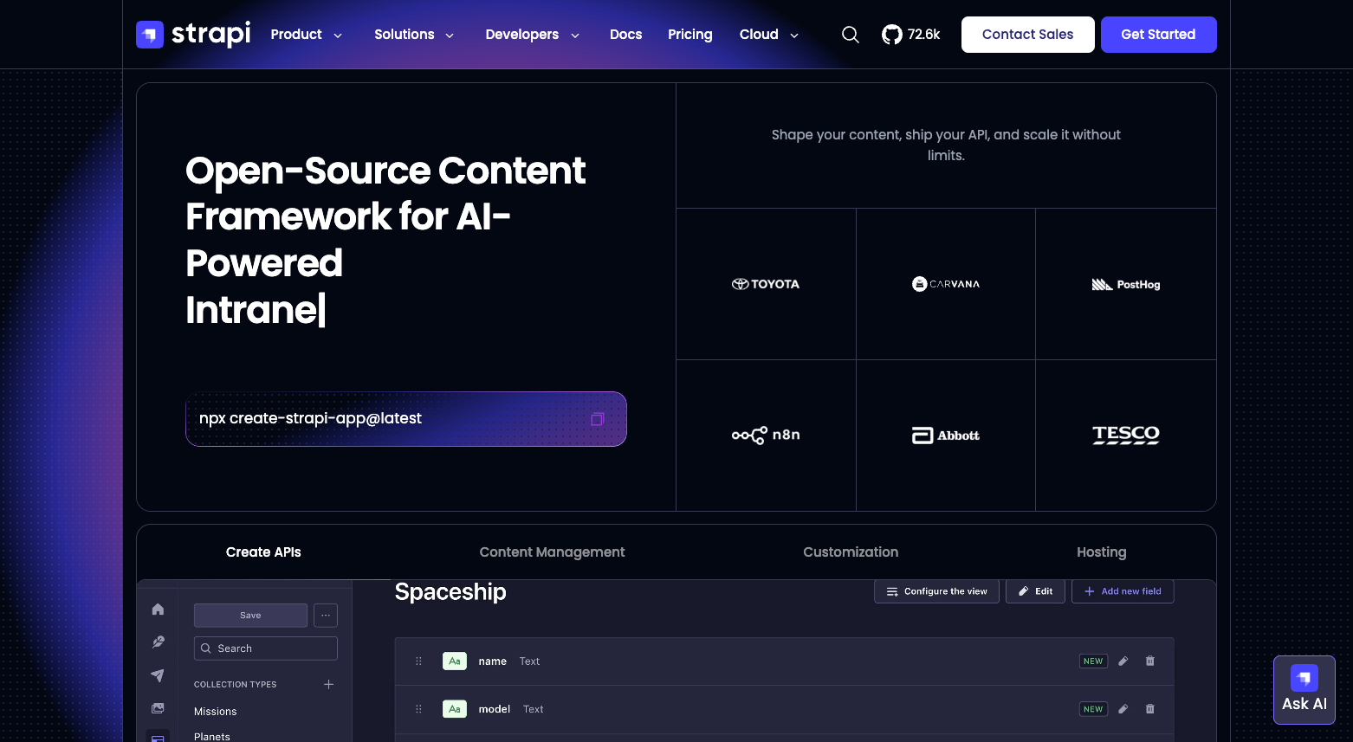
Task: Switch to the Content Management tab
Action: [552, 552]
